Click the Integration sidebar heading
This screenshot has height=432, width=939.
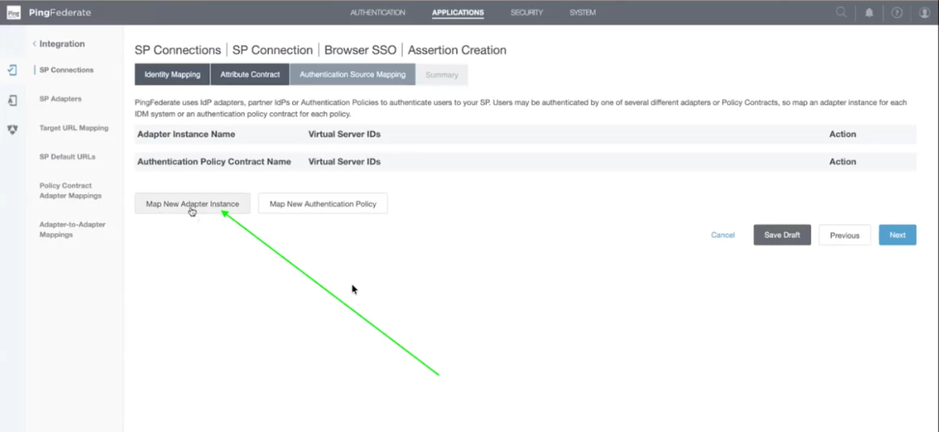[62, 44]
